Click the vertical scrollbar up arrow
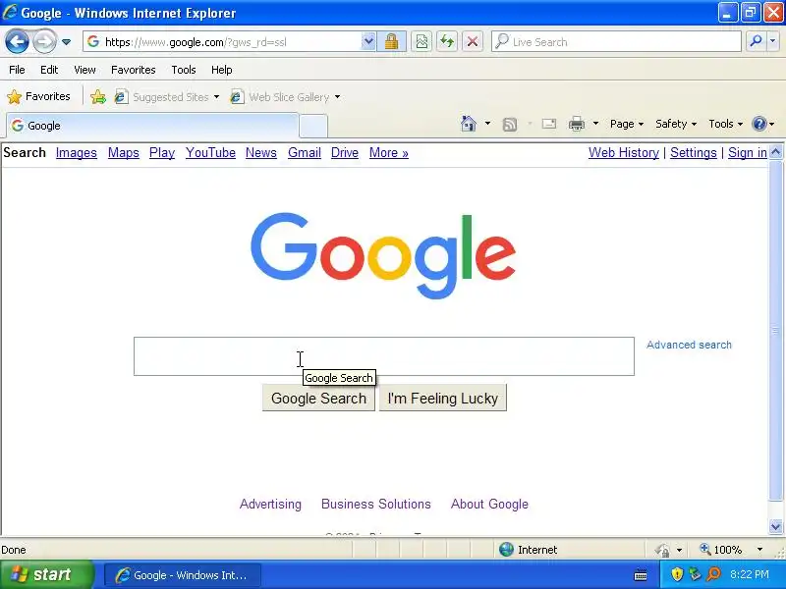Image resolution: width=786 pixels, height=589 pixels. (x=776, y=152)
